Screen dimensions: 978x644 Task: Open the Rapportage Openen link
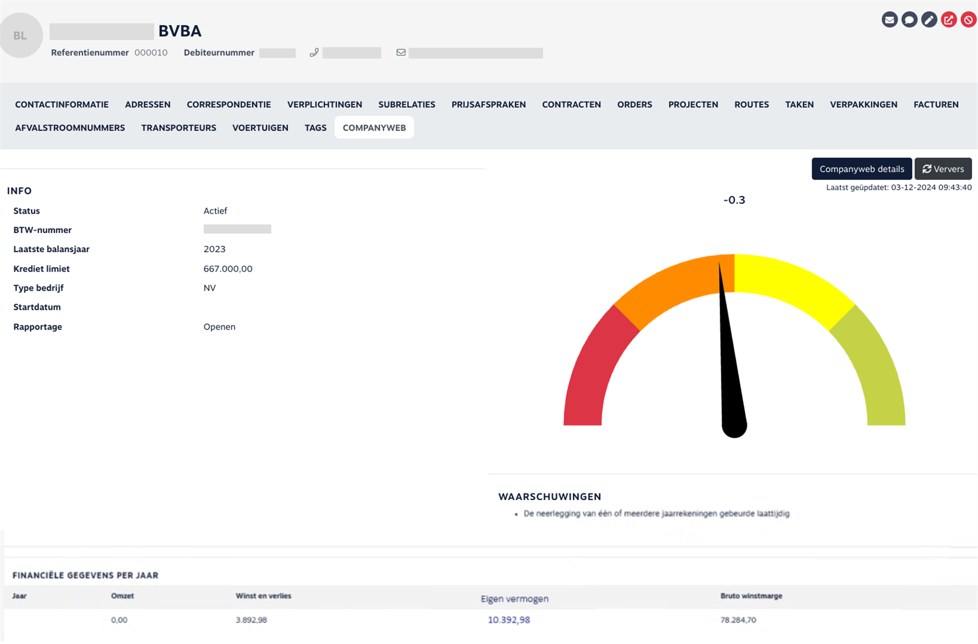pos(220,327)
